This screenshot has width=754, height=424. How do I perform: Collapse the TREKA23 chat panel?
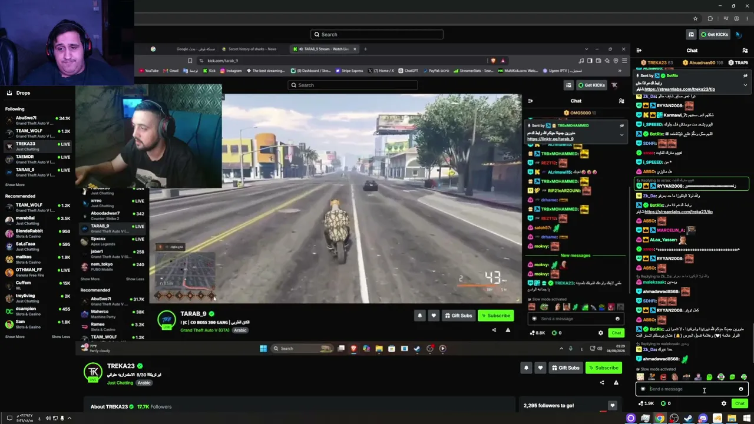[x=639, y=51]
